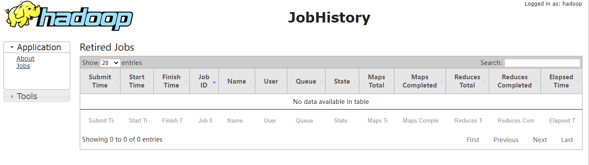
Task: Click the Maps Completed footer filter field
Action: [421, 120]
